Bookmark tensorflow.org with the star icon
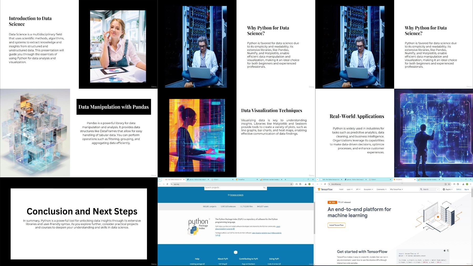 pyautogui.click(x=449, y=184)
